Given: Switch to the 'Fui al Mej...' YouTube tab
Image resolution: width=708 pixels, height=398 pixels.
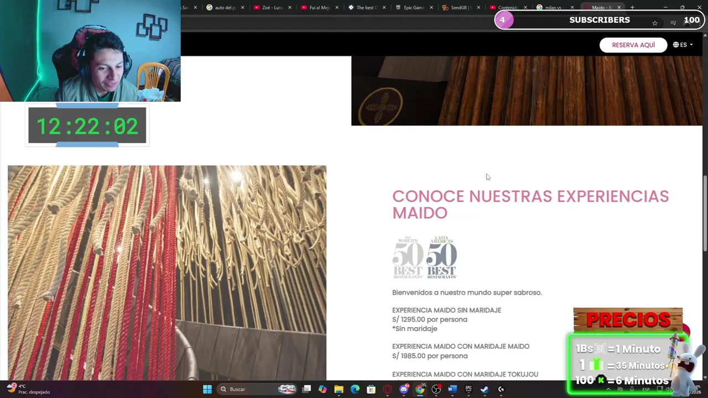Looking at the screenshot, I should click(x=319, y=7).
